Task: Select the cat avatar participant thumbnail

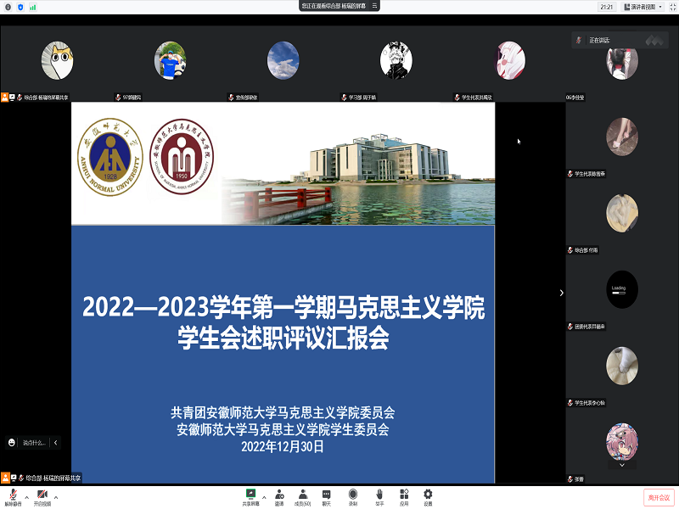Action: tap(57, 60)
